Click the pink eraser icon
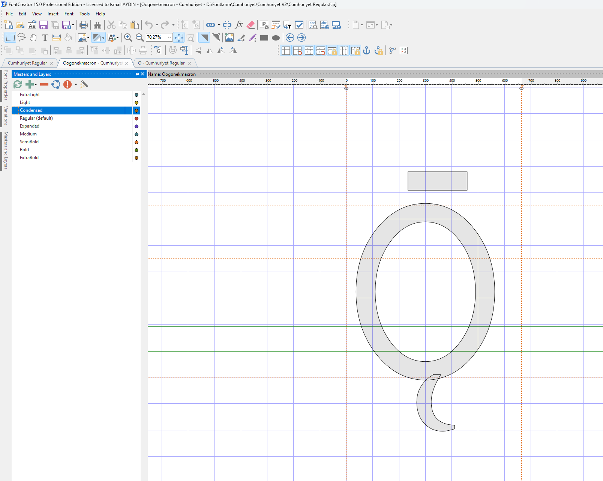Image resolution: width=603 pixels, height=481 pixels. click(251, 25)
